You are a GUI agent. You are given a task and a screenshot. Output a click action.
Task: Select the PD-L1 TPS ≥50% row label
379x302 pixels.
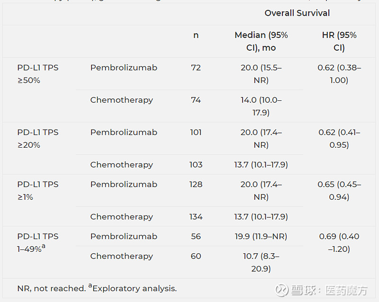38,74
